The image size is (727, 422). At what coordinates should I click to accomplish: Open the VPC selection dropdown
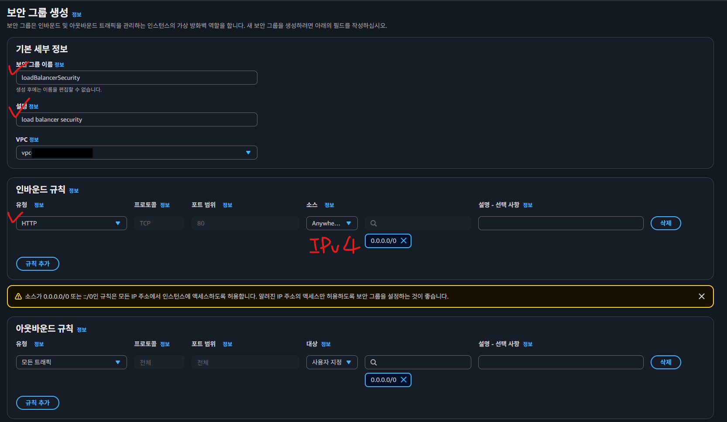click(x=137, y=153)
